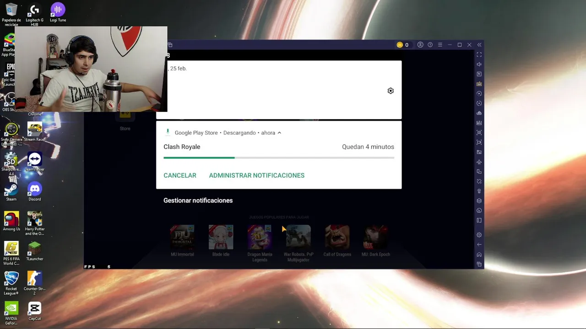Open the multi-instance manager robot icon

pos(479,113)
